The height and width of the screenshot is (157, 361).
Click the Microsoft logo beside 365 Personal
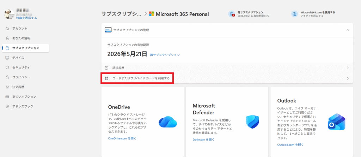[151, 14]
